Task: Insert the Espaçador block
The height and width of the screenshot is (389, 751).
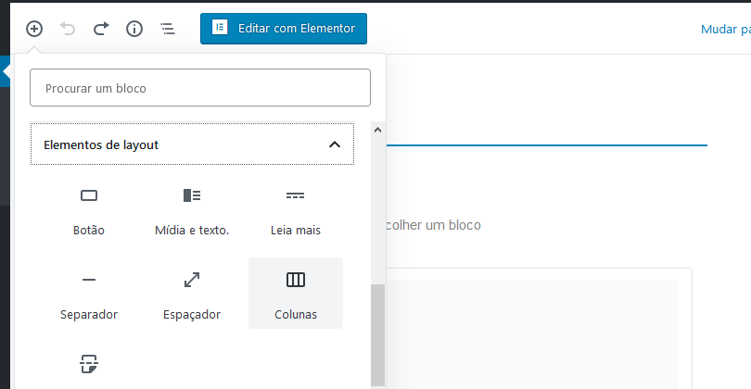Action: (x=192, y=293)
